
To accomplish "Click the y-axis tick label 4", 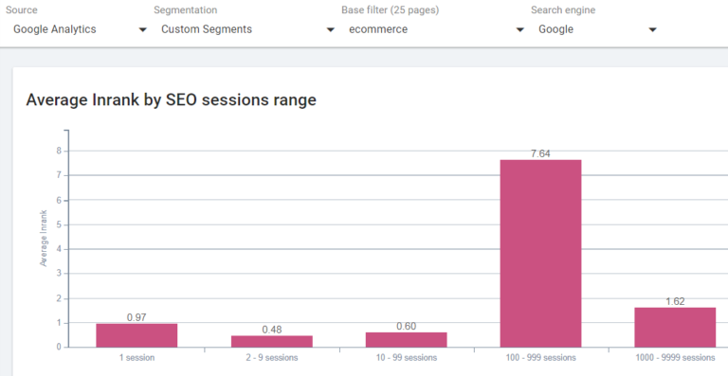I will (x=59, y=249).
